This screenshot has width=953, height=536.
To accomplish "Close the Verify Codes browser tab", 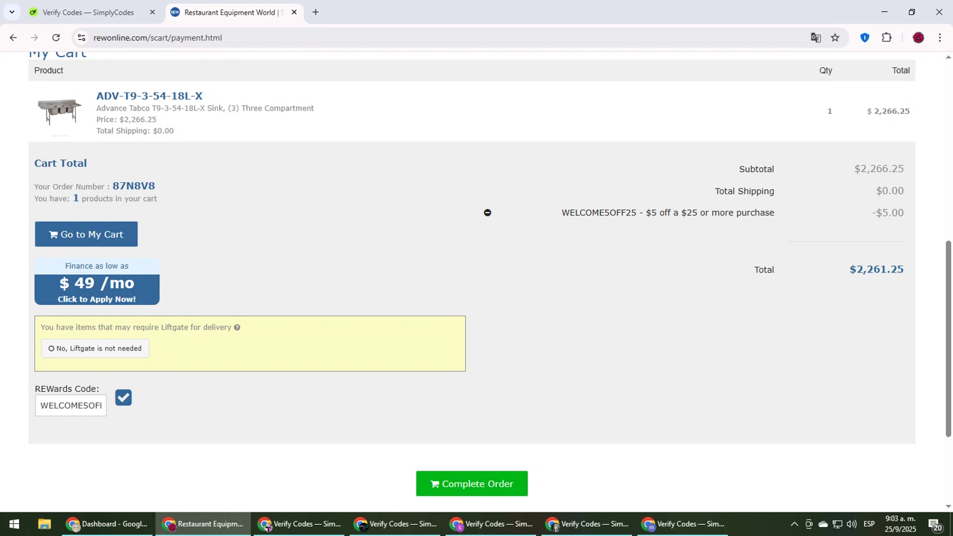I will [x=152, y=12].
